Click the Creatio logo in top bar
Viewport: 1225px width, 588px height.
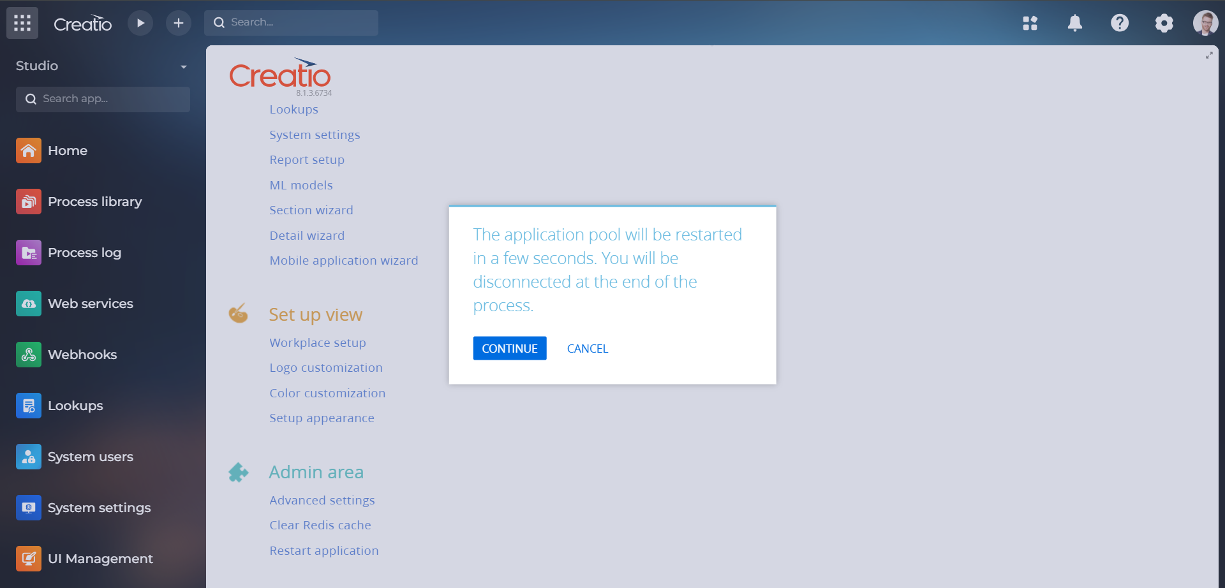coord(82,24)
